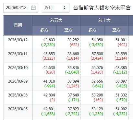This screenshot has width=133, height=120.
Task: Click the value 38,660
Action: tap(73, 54)
